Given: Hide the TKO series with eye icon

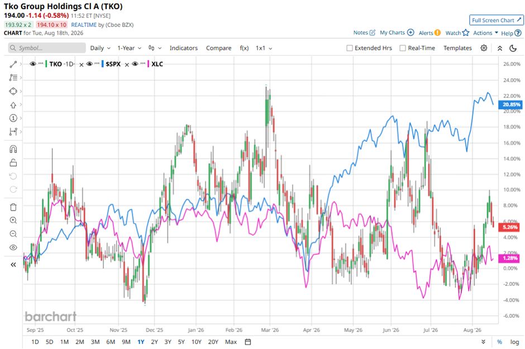Looking at the screenshot, I should 32,64.
